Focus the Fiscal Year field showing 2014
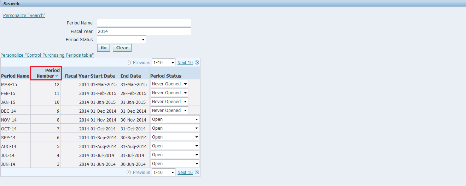The width and height of the screenshot is (466, 186). click(144, 31)
